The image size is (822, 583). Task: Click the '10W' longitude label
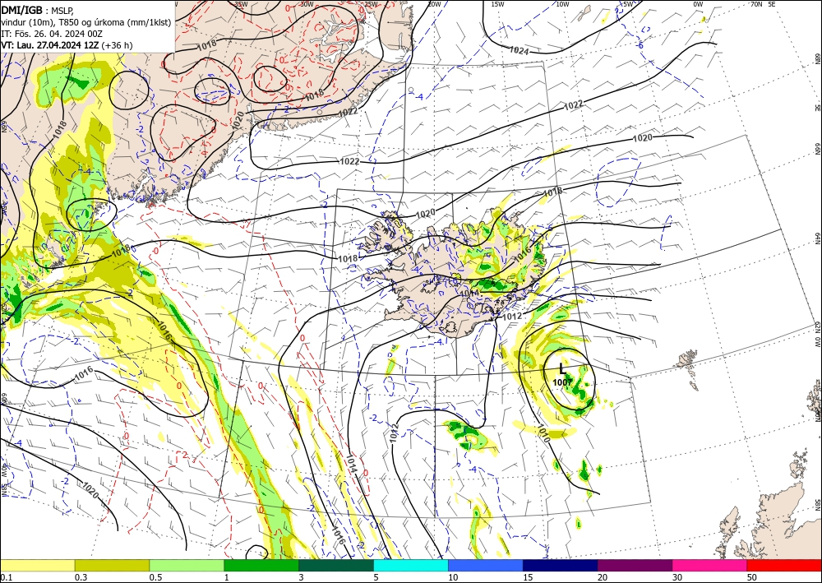tap(562, 4)
